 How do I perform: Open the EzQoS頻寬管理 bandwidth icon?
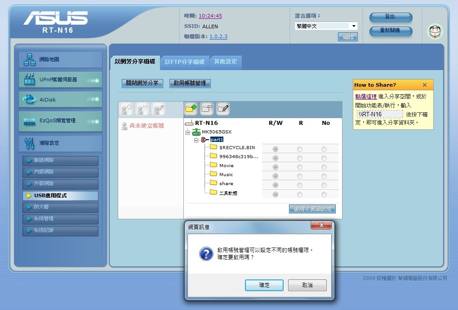pos(29,121)
